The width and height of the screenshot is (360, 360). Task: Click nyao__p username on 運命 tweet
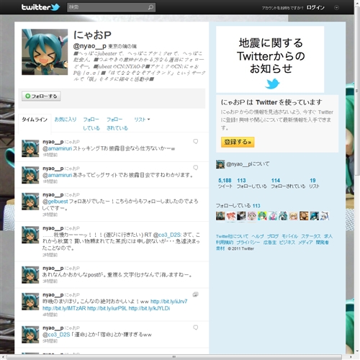point(53,328)
